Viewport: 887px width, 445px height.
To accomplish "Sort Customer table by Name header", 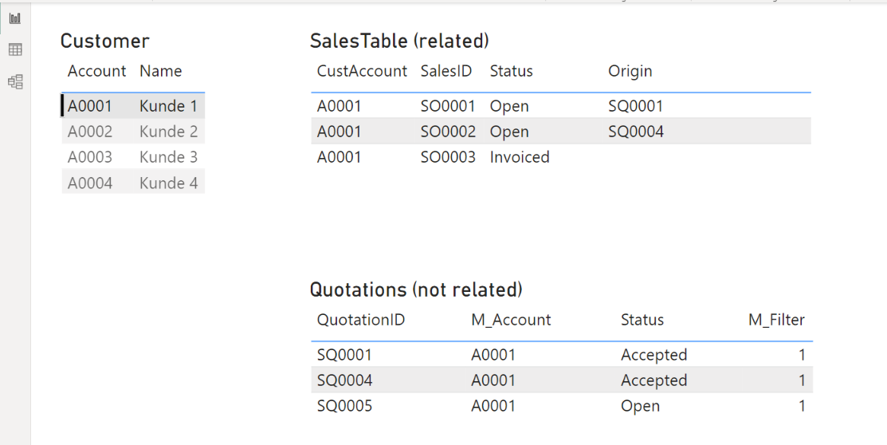I will (x=160, y=71).
